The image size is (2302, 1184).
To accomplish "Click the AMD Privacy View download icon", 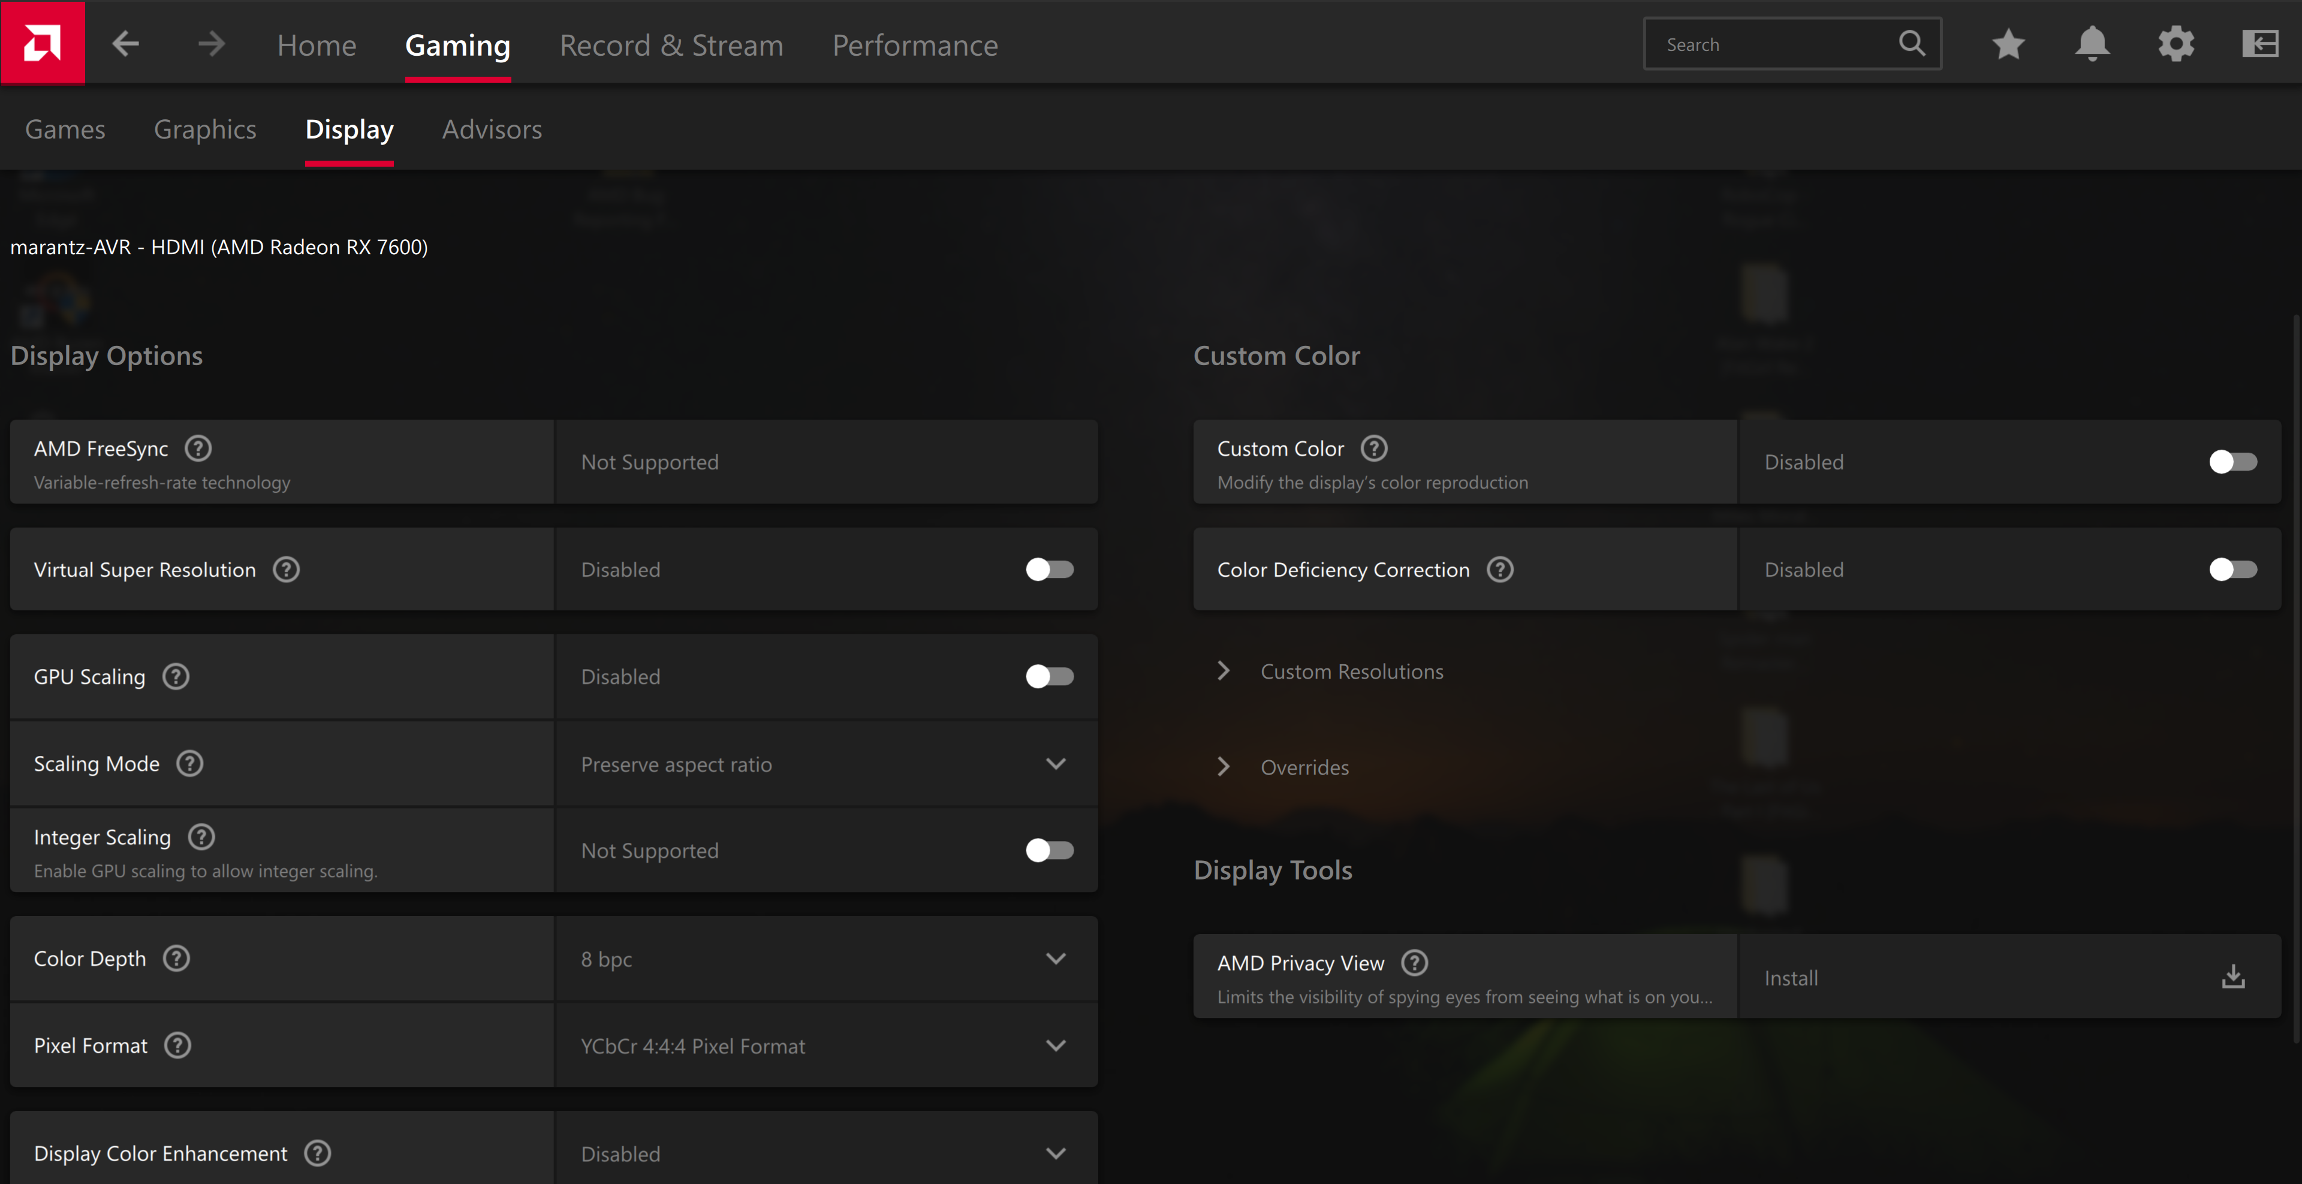I will tap(2233, 977).
